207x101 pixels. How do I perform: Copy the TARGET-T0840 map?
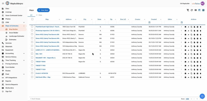point(191,62)
